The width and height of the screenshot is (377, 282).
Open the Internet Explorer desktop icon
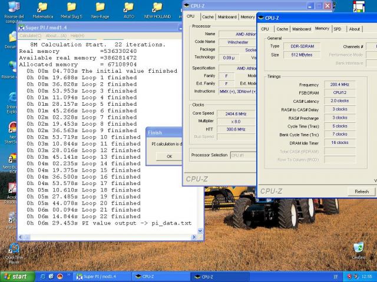tap(12, 103)
